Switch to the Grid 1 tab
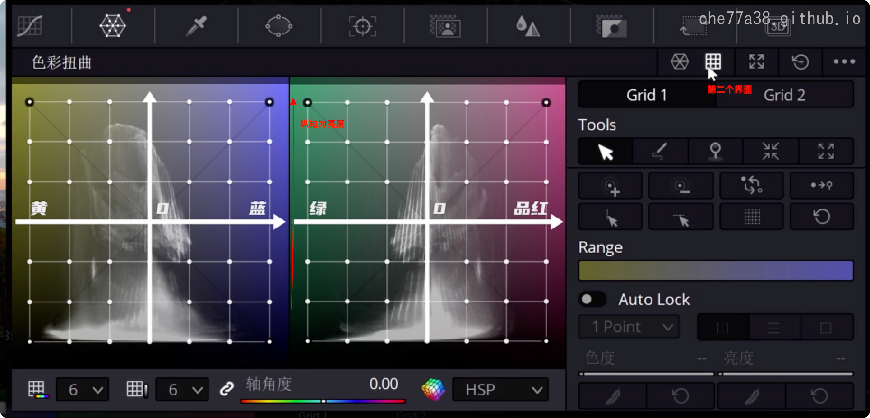The image size is (870, 418). [647, 95]
